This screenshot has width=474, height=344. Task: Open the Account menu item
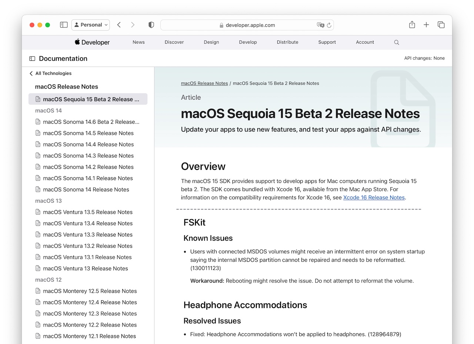pyautogui.click(x=365, y=42)
